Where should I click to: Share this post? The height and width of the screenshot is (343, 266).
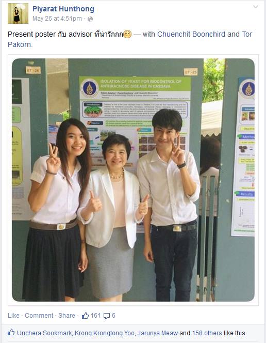[x=66, y=316]
